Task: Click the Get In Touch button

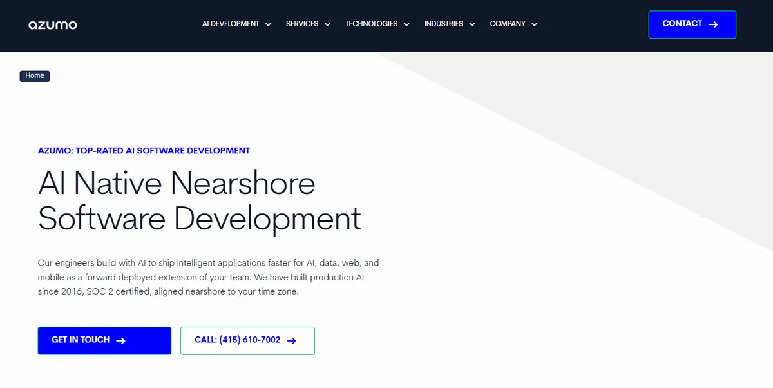Action: point(104,341)
